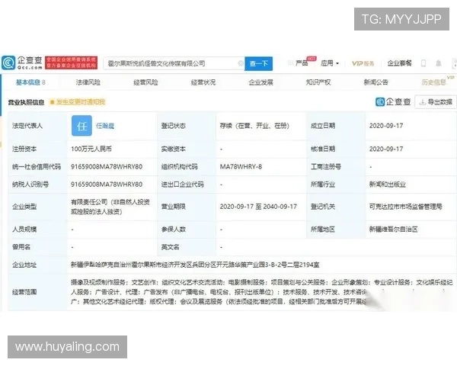
Task: Click the 企查查 watermark logo beside 导出数据
Action: [x=393, y=102]
